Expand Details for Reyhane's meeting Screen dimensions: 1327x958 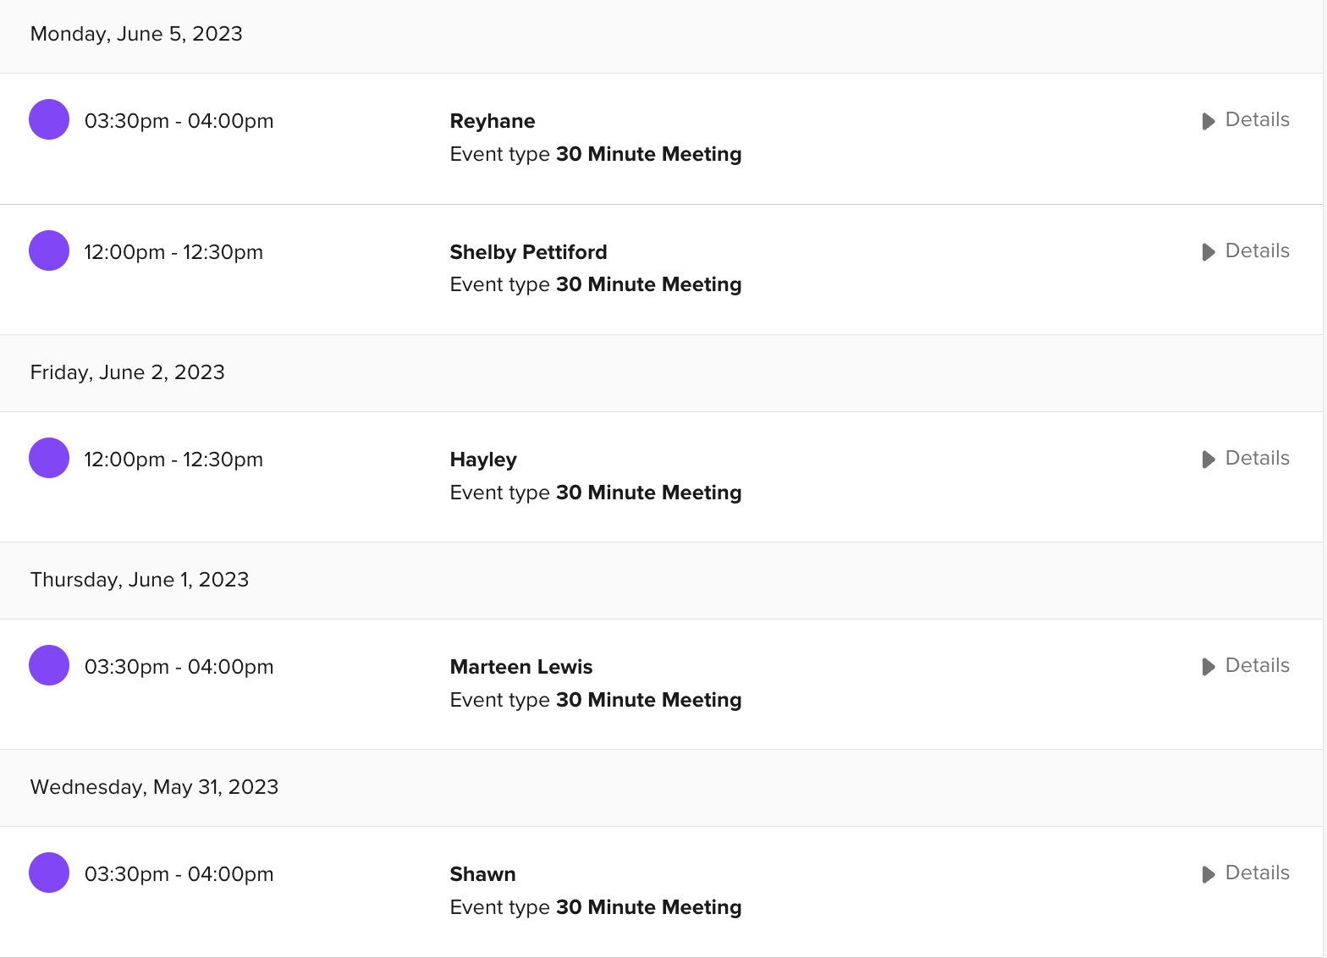pyautogui.click(x=1246, y=120)
